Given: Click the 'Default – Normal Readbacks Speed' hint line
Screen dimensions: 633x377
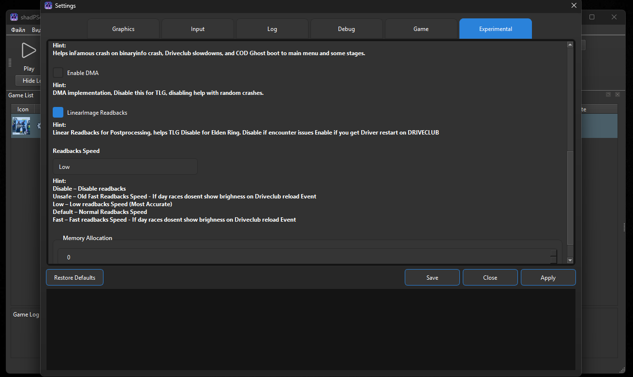Looking at the screenshot, I should [x=100, y=212].
